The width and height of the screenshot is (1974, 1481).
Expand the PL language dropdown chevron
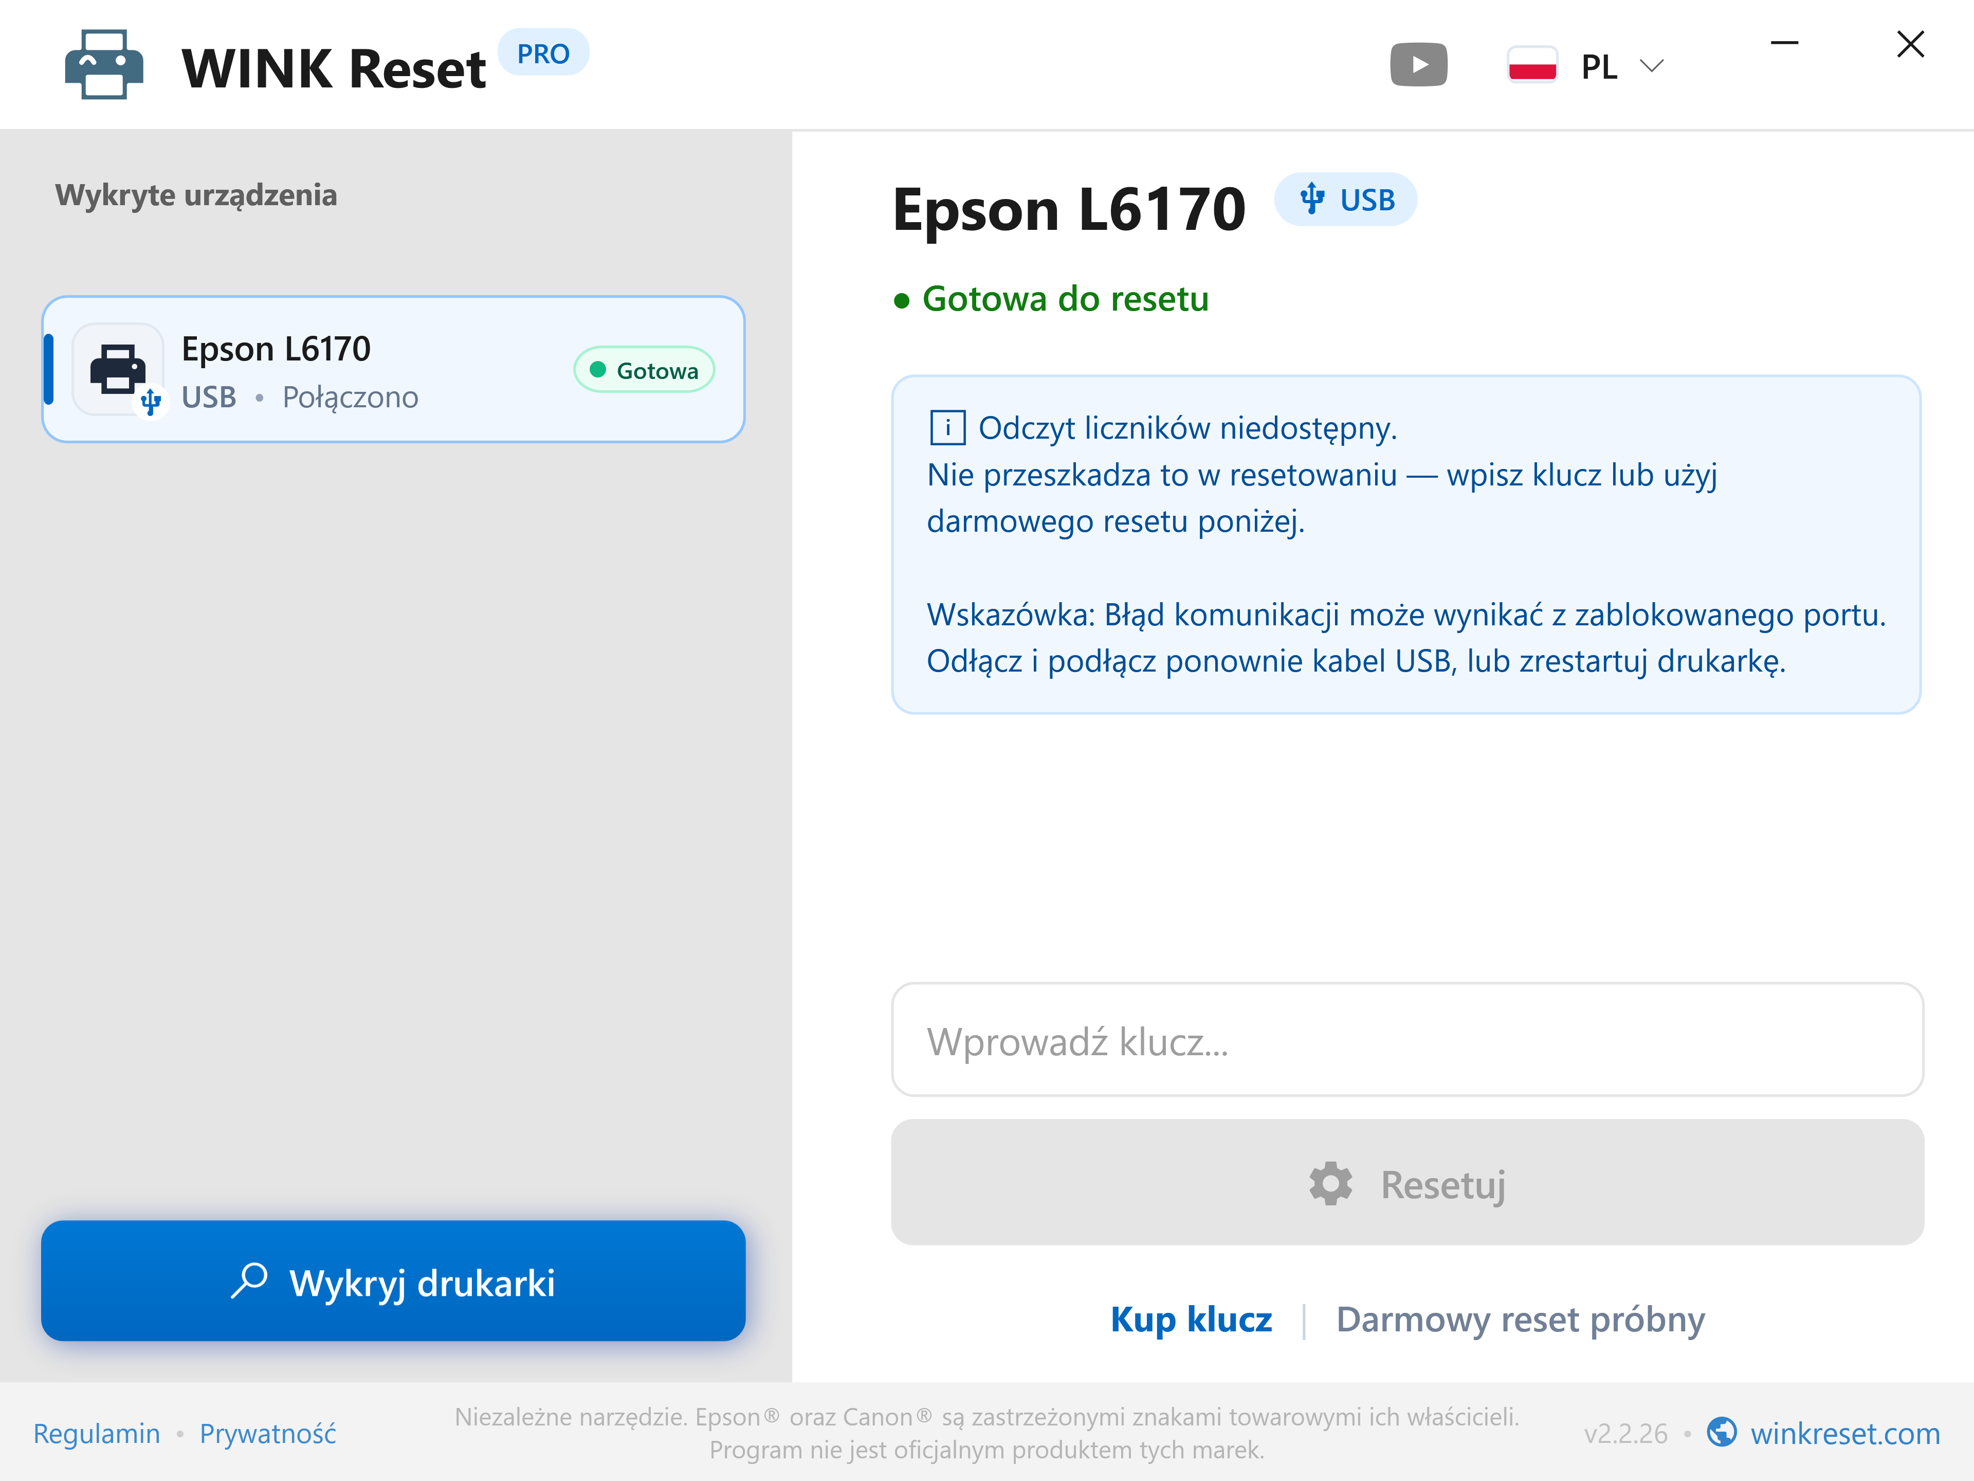pos(1652,66)
